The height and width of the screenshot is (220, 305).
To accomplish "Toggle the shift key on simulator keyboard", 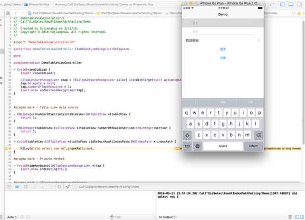I will [x=187, y=135].
